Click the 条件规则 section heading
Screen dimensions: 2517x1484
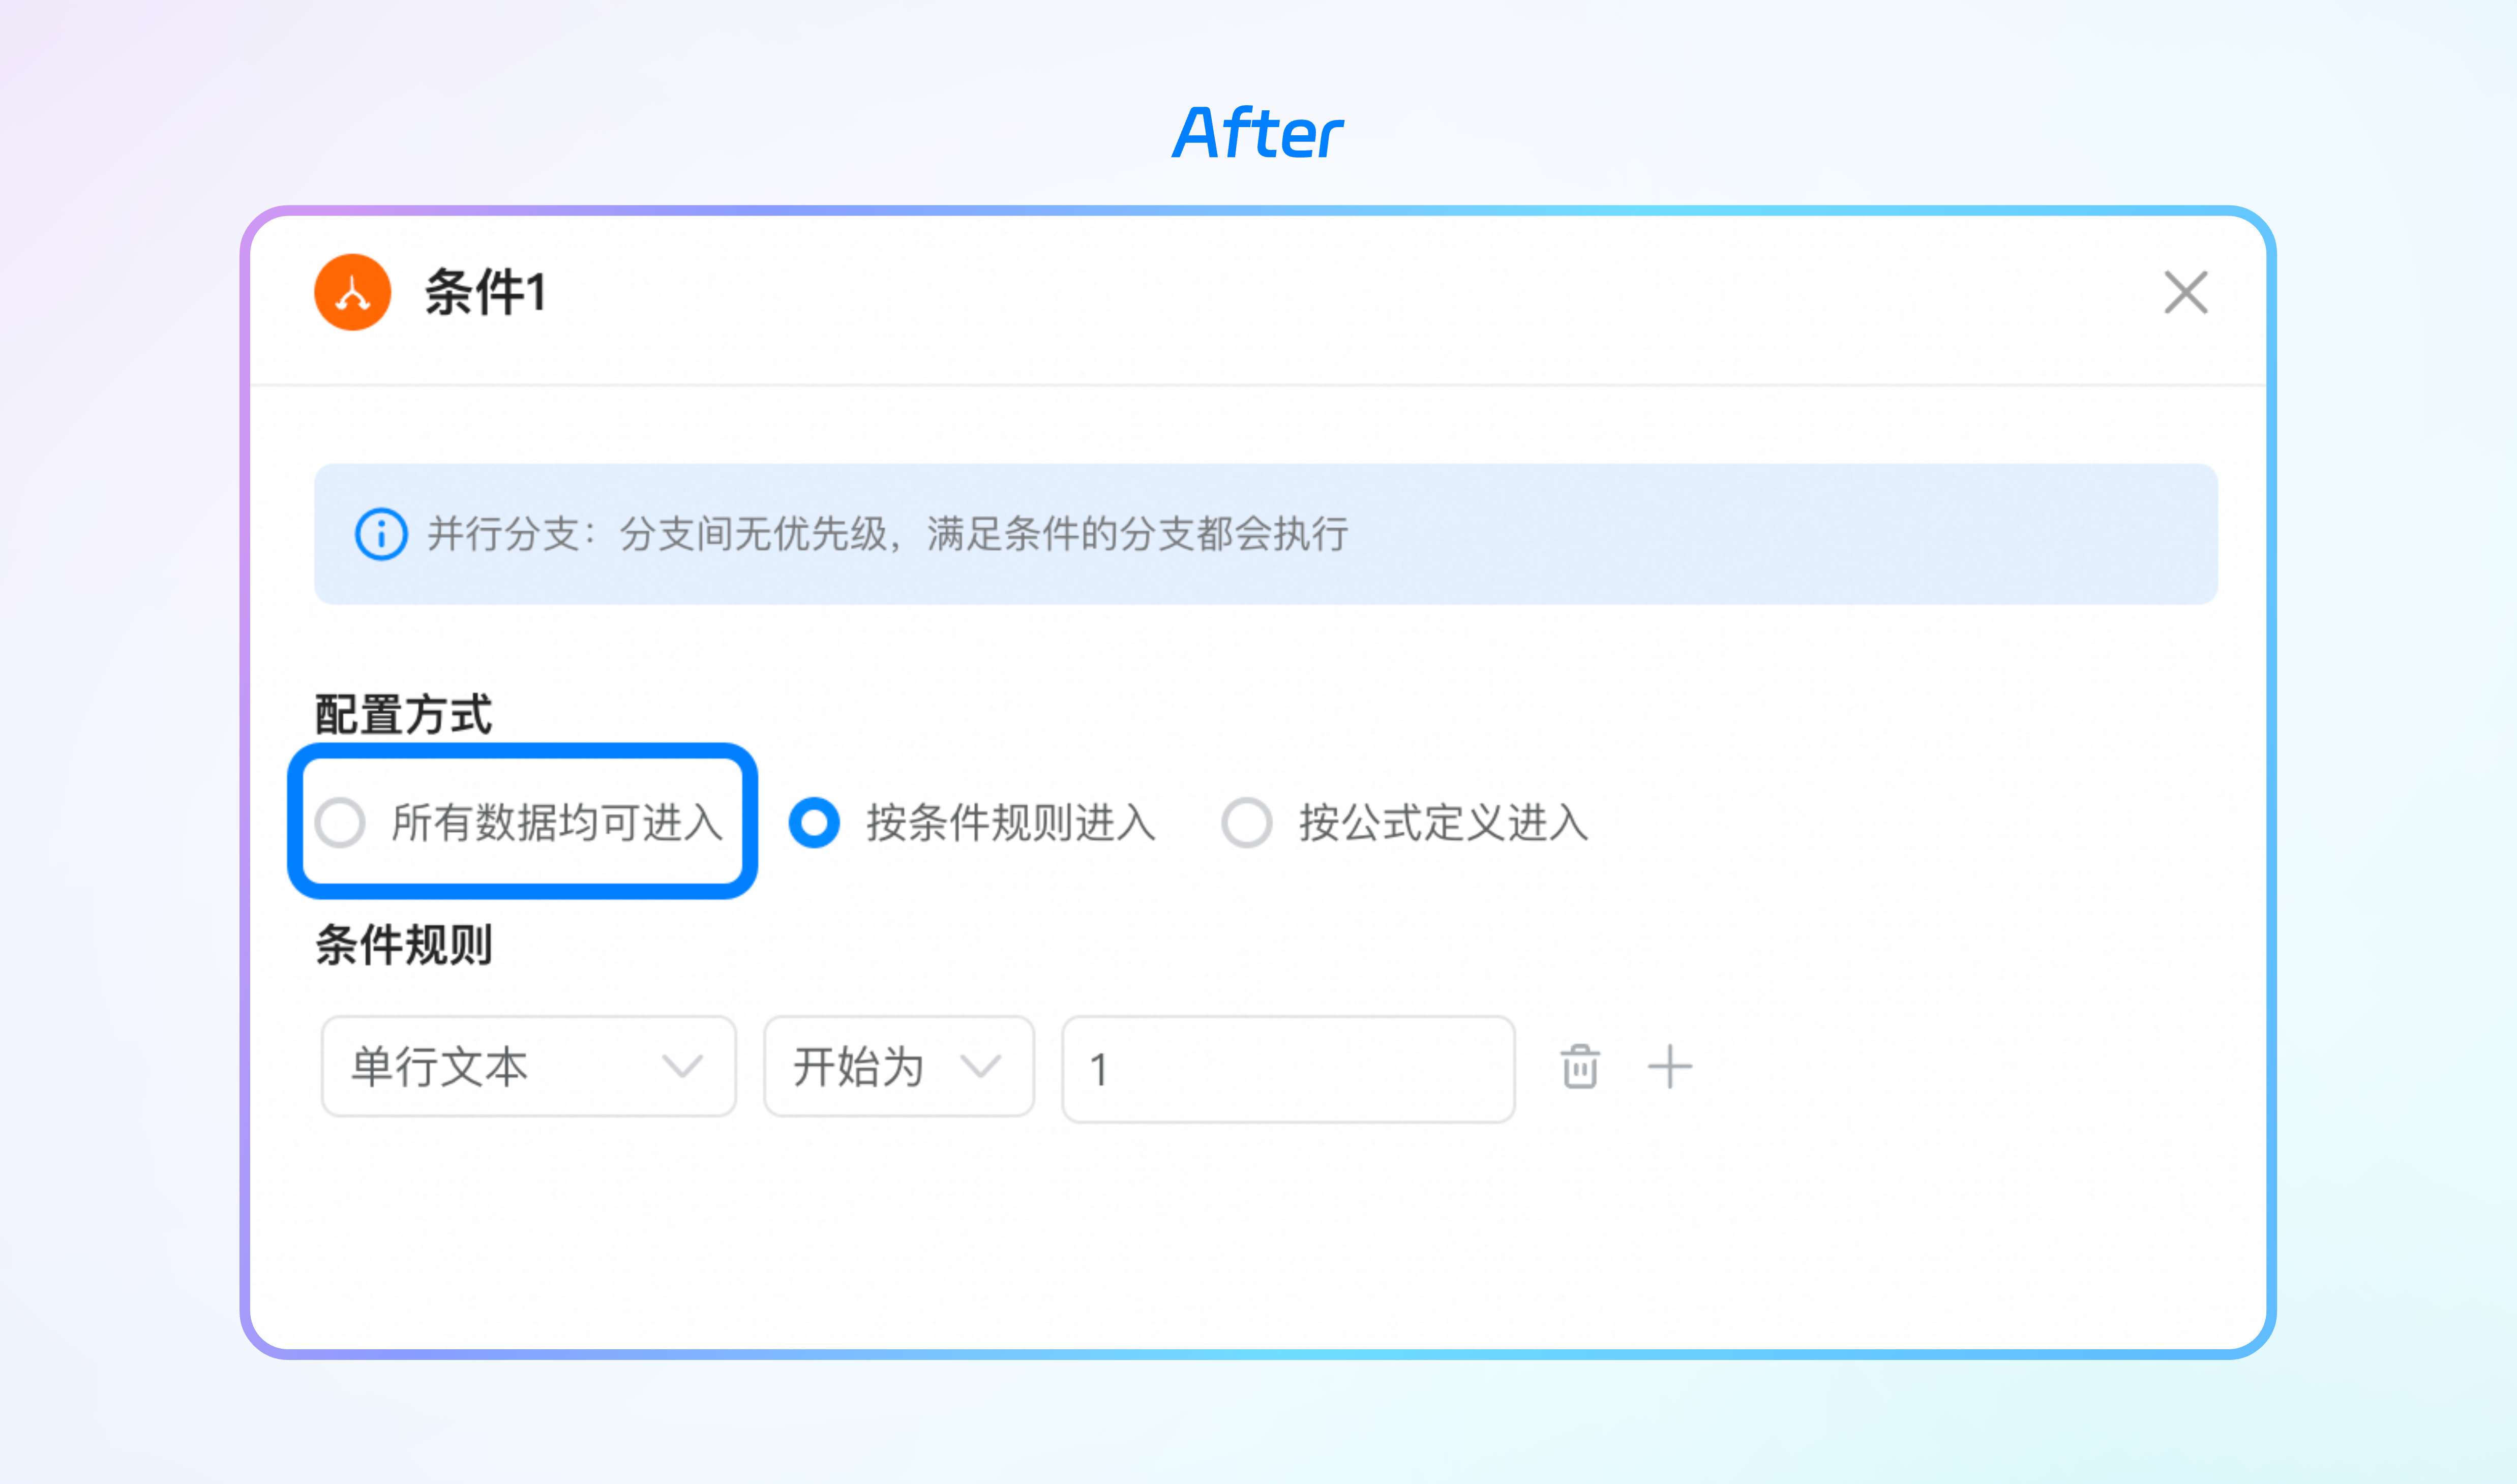tap(403, 945)
